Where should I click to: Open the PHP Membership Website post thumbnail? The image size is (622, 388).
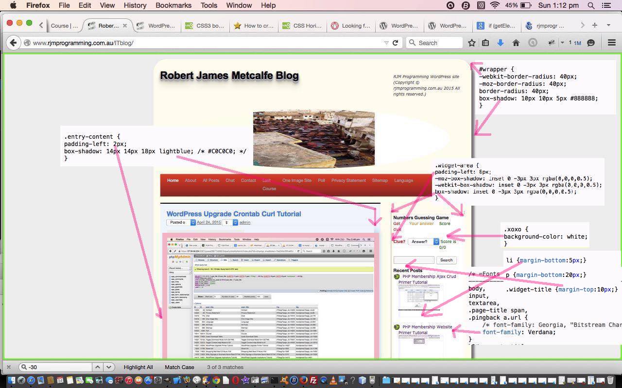point(420,347)
